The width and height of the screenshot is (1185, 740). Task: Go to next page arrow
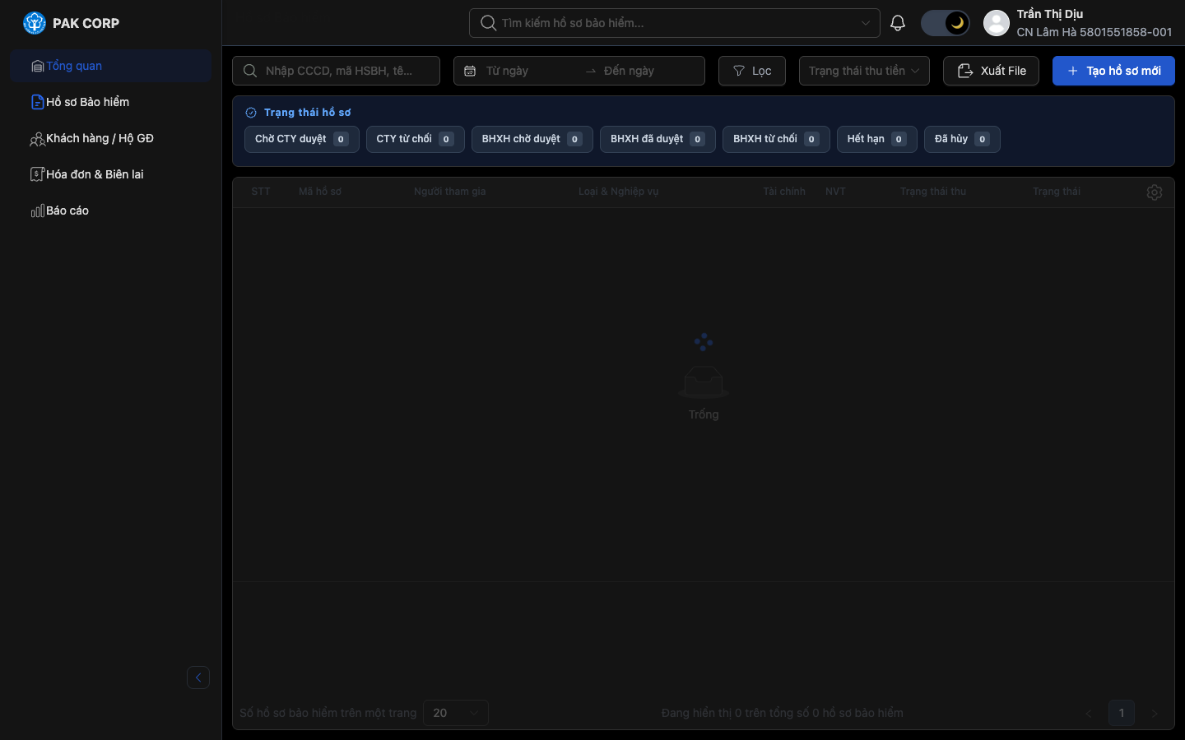tap(1155, 713)
